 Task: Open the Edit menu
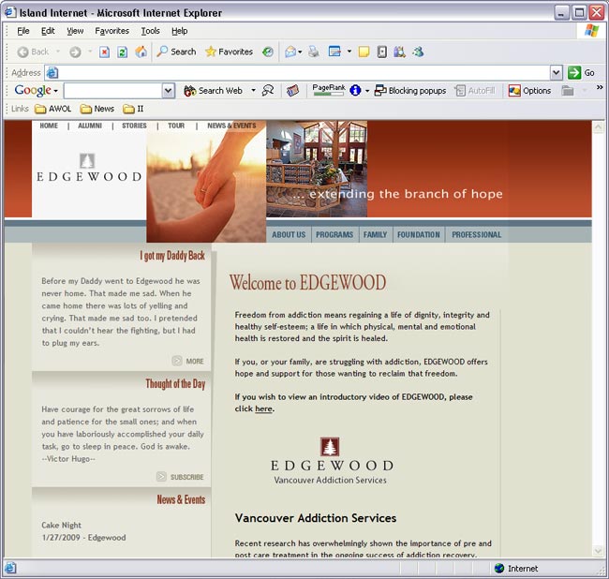[x=48, y=31]
